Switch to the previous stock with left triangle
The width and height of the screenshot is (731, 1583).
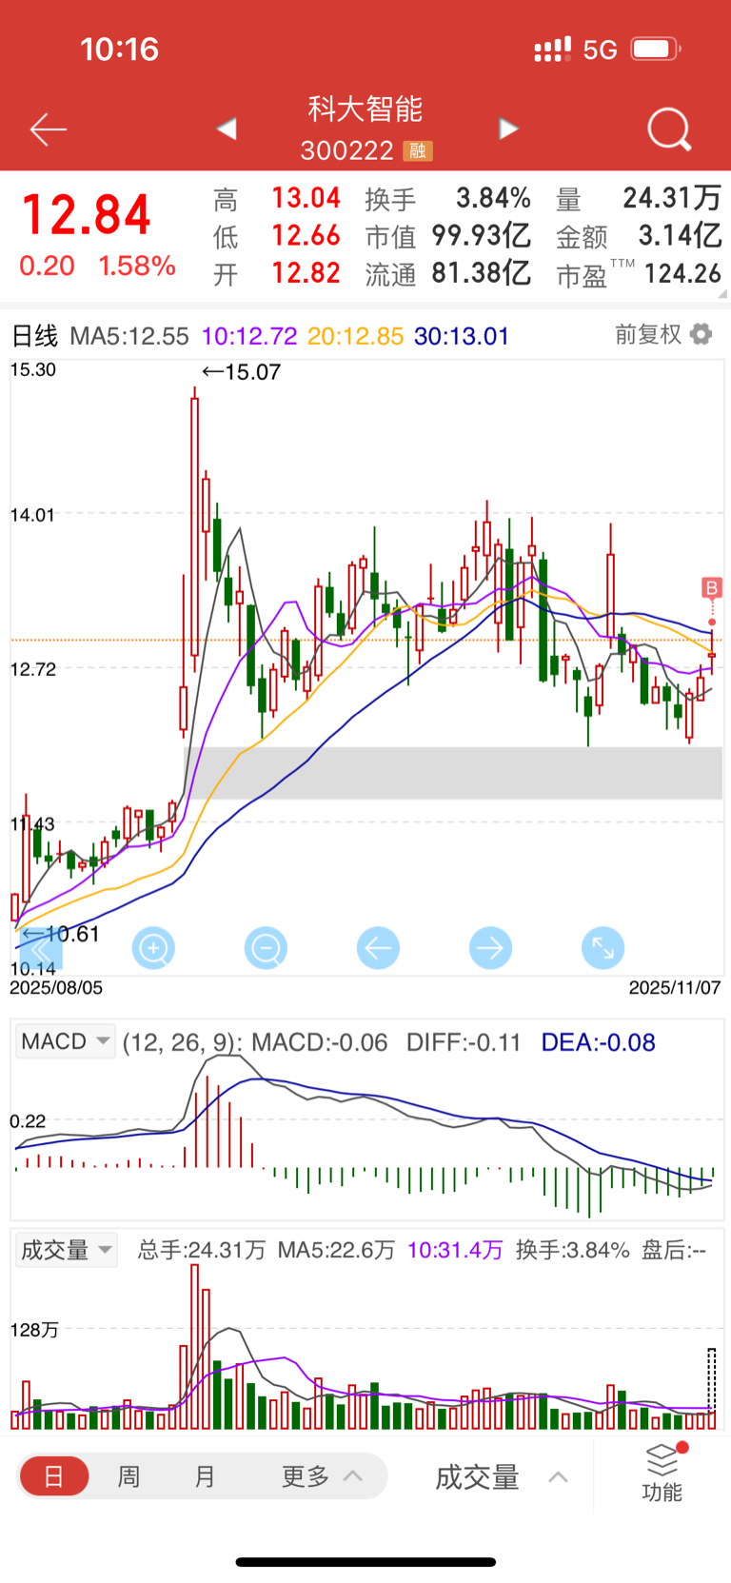226,129
